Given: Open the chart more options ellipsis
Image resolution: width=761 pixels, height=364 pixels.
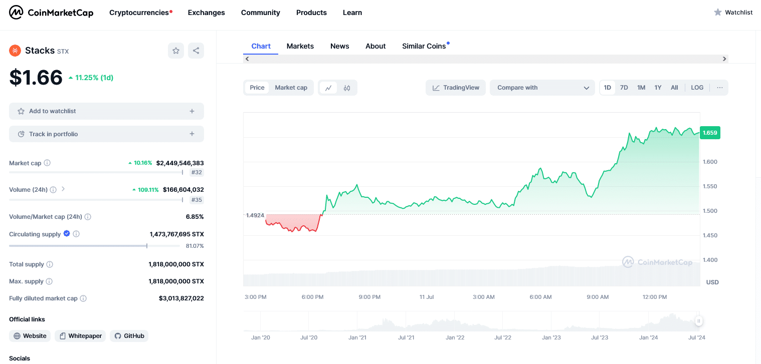Looking at the screenshot, I should click(x=720, y=88).
